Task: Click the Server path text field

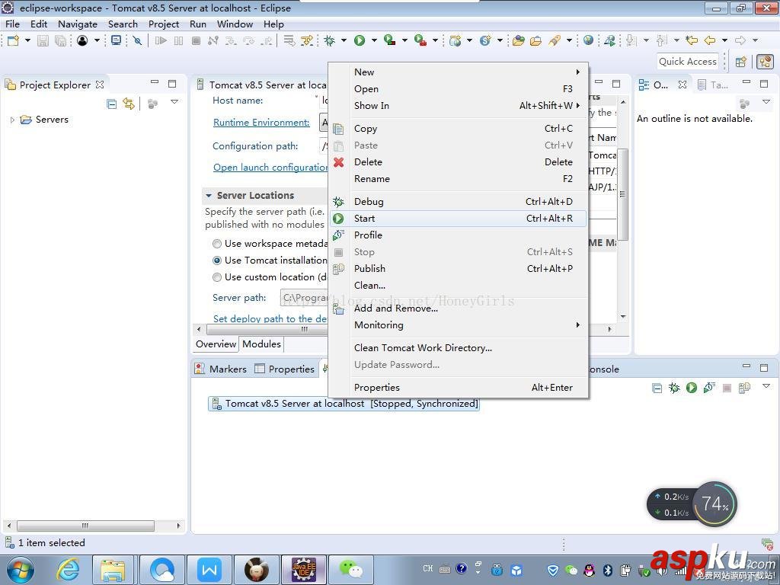Action: point(303,298)
